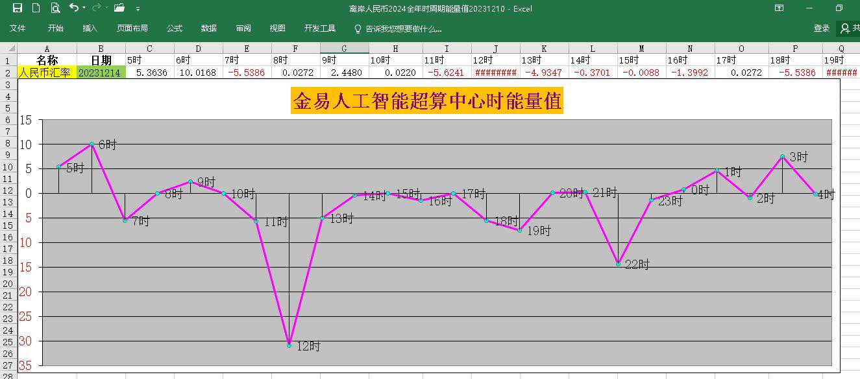The image size is (860, 379).
Task: Select cell with value -0.0088
Action: 642,73
